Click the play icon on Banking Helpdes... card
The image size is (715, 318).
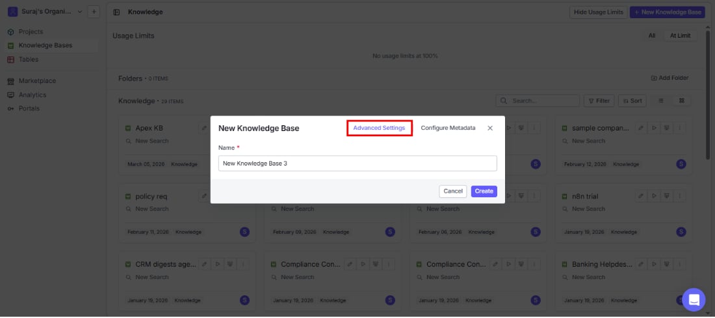654,264
